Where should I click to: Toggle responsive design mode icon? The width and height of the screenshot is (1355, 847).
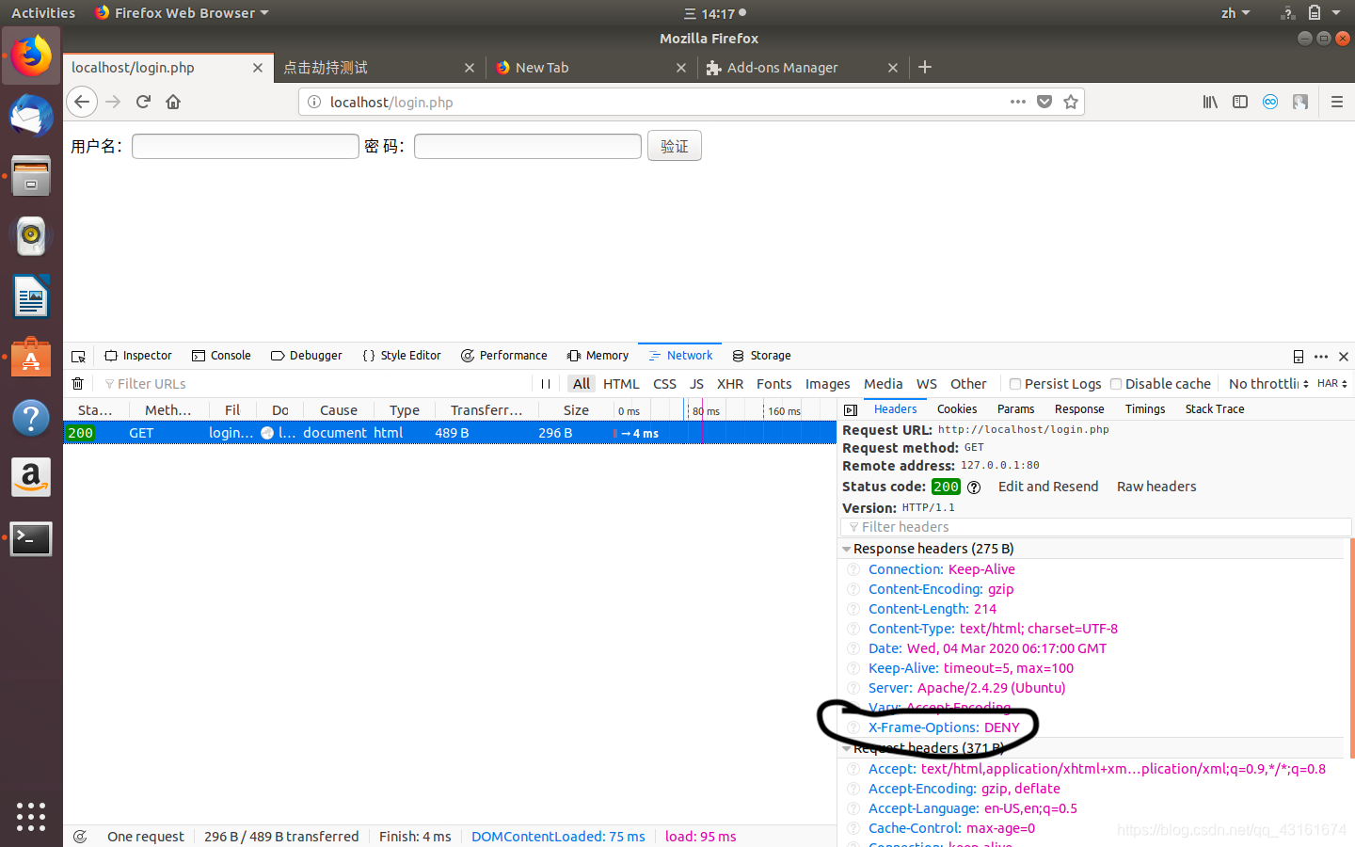(x=1299, y=356)
